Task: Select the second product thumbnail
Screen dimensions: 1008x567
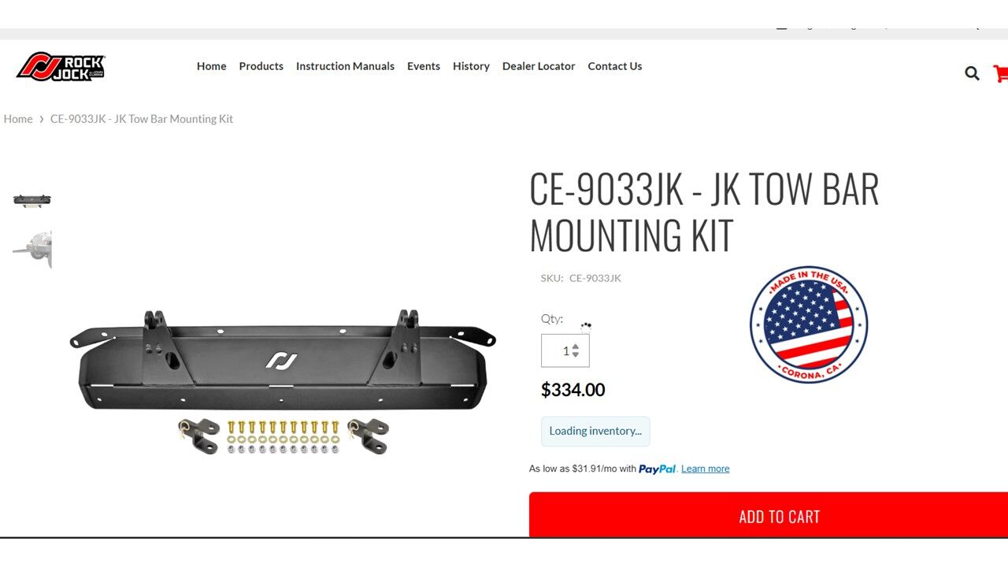Action: (x=32, y=250)
